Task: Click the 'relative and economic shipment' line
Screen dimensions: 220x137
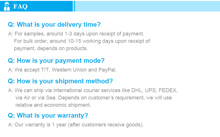Action: [53, 105]
